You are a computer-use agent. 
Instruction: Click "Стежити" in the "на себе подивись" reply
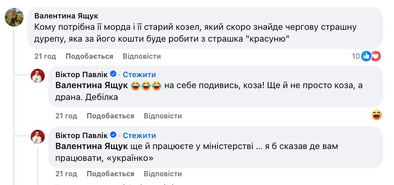coord(139,75)
